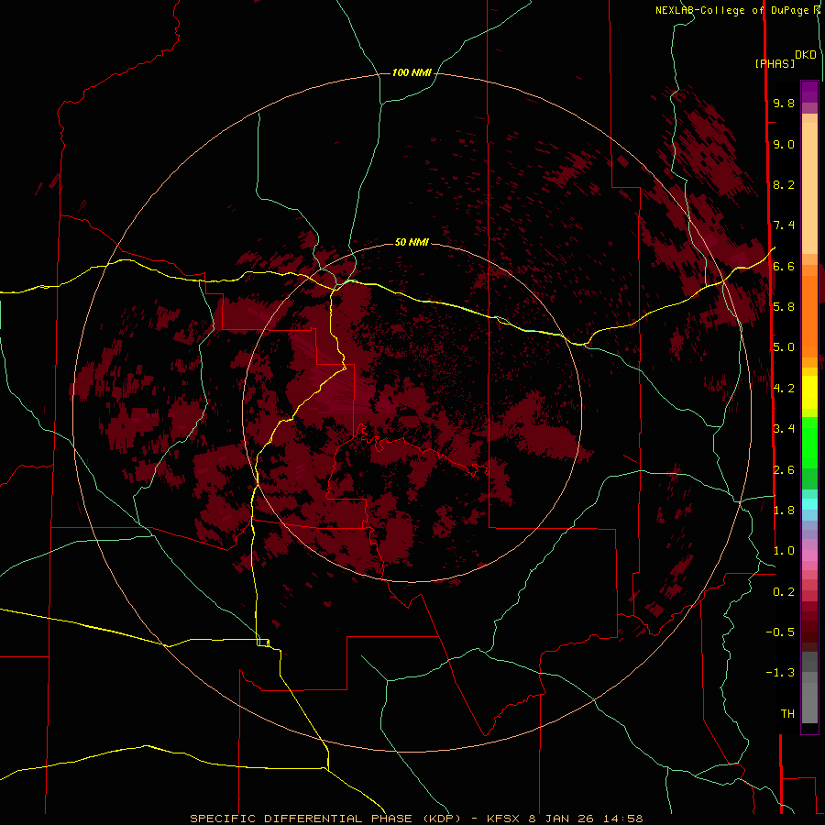The width and height of the screenshot is (825, 825).
Task: Click the 9.0 legend value
Action: (x=784, y=144)
